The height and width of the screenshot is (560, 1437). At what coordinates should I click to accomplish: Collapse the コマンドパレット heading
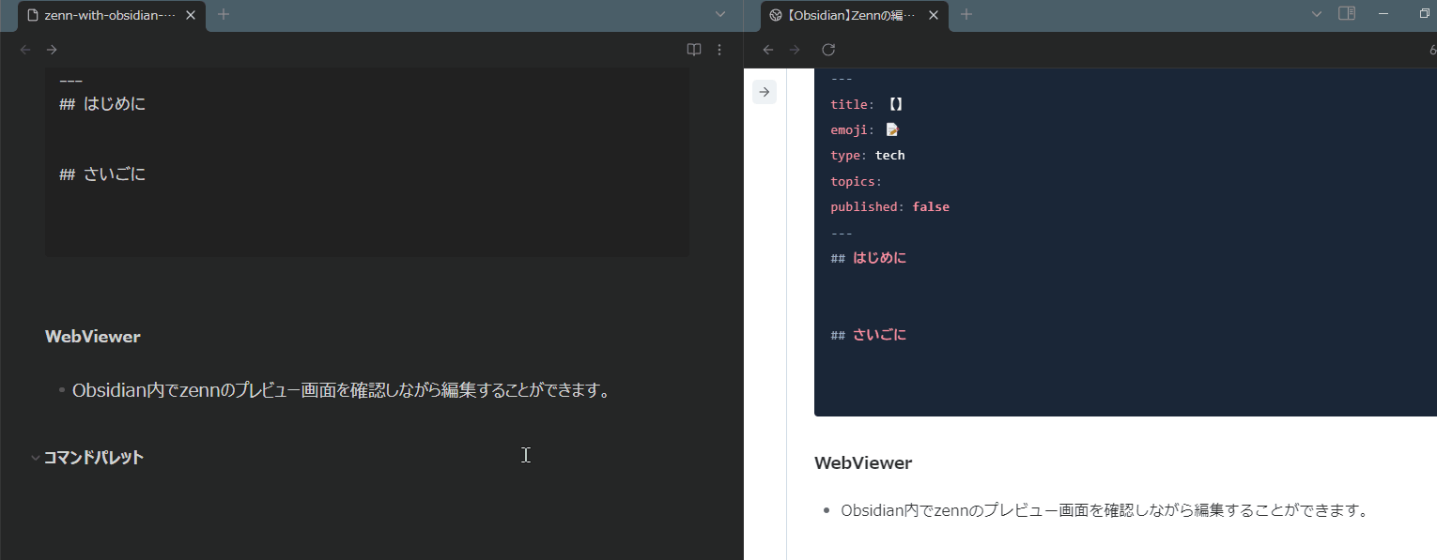(36, 458)
